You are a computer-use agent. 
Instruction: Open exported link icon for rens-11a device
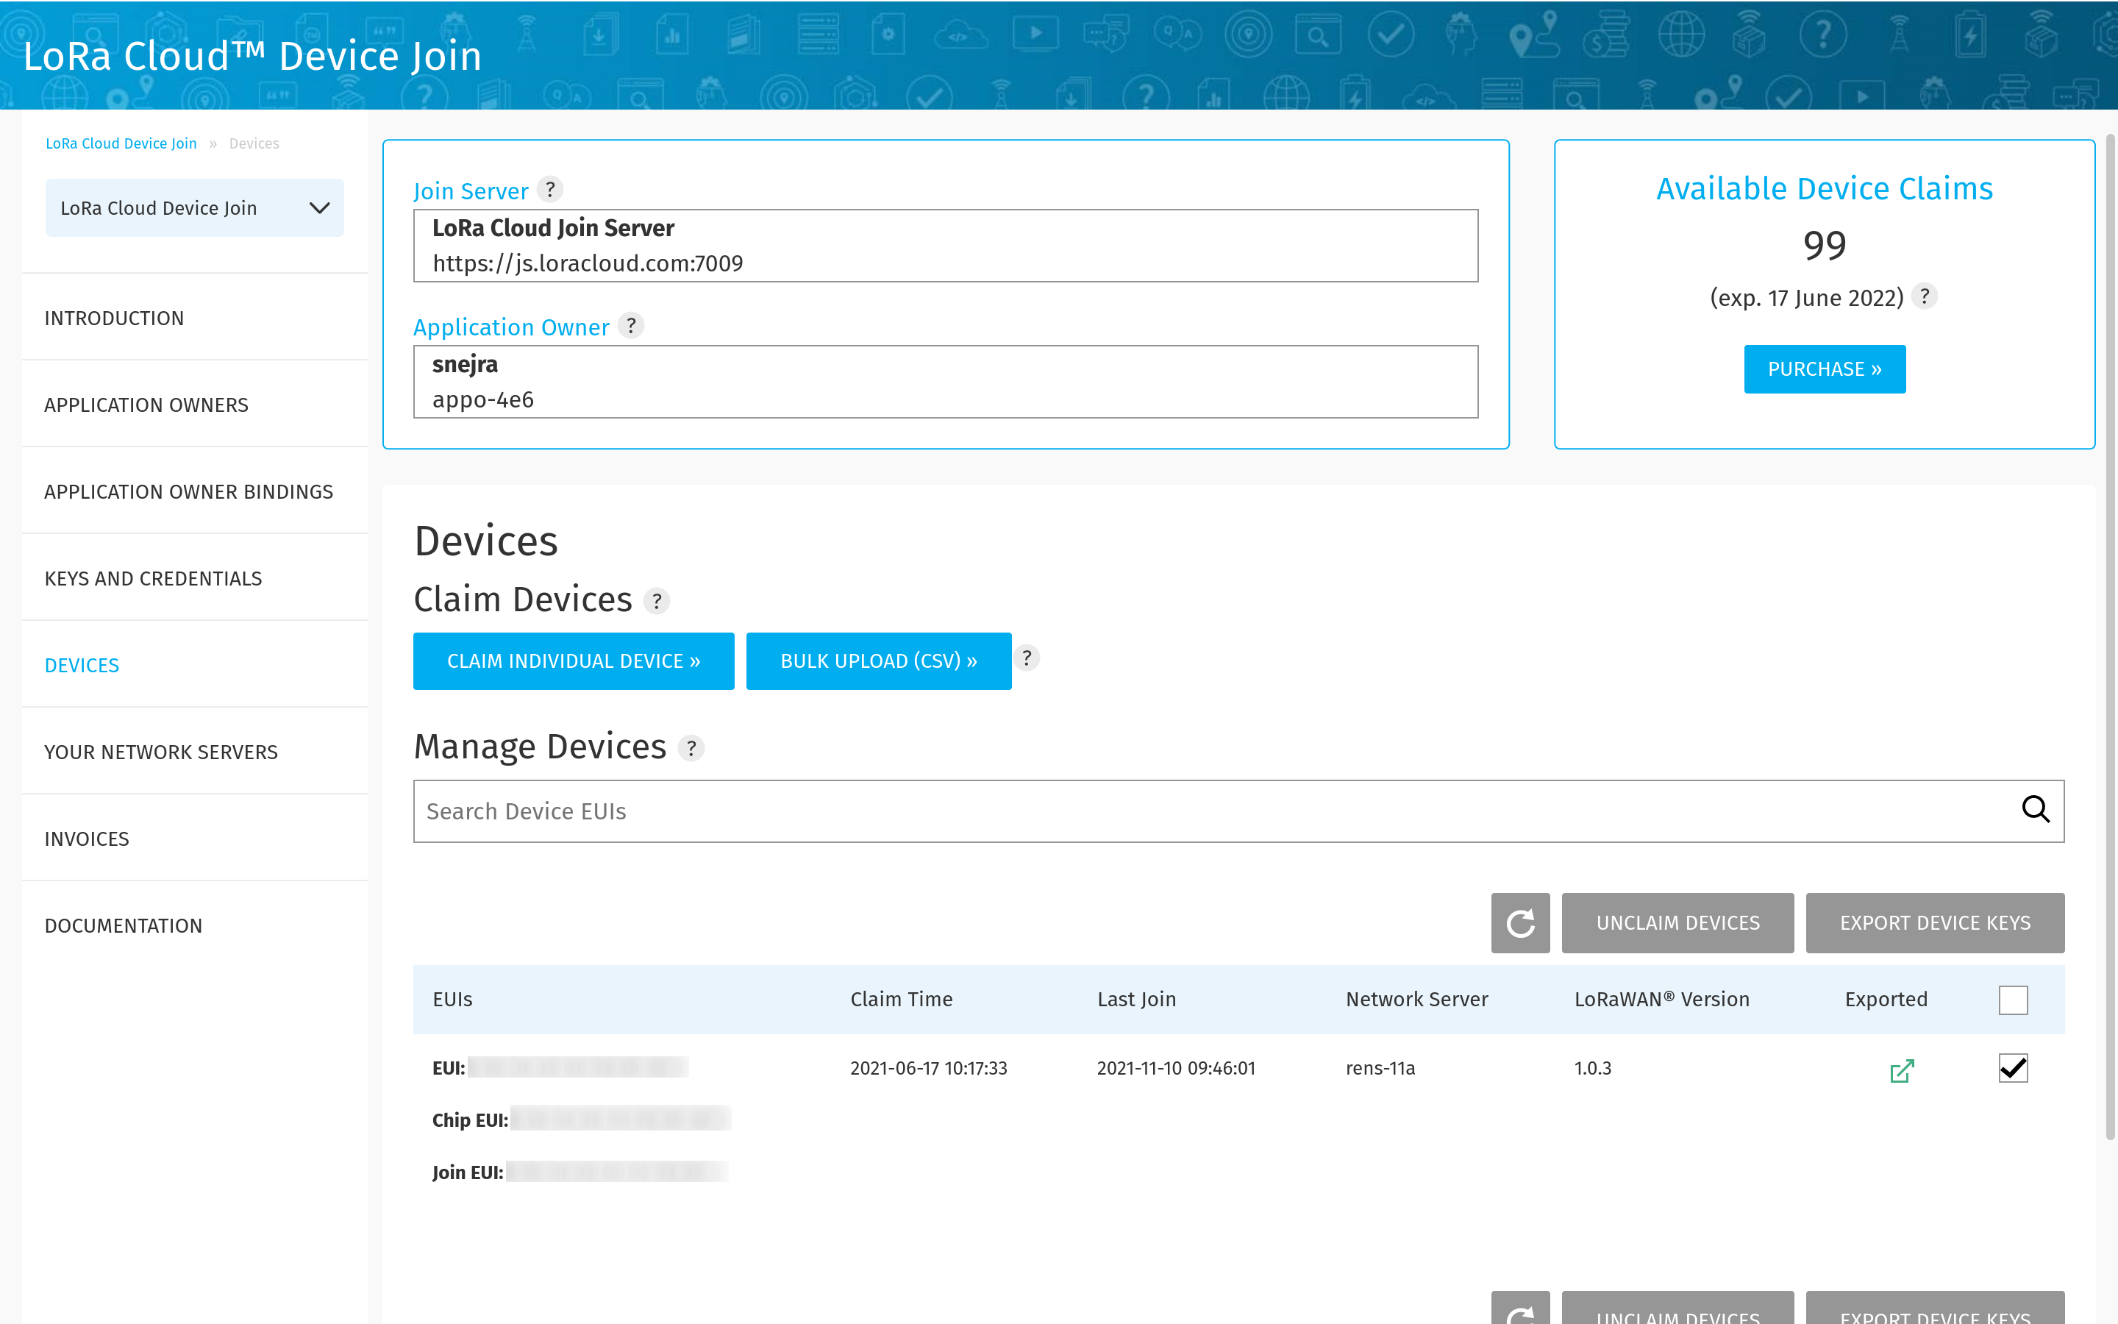click(x=1902, y=1070)
